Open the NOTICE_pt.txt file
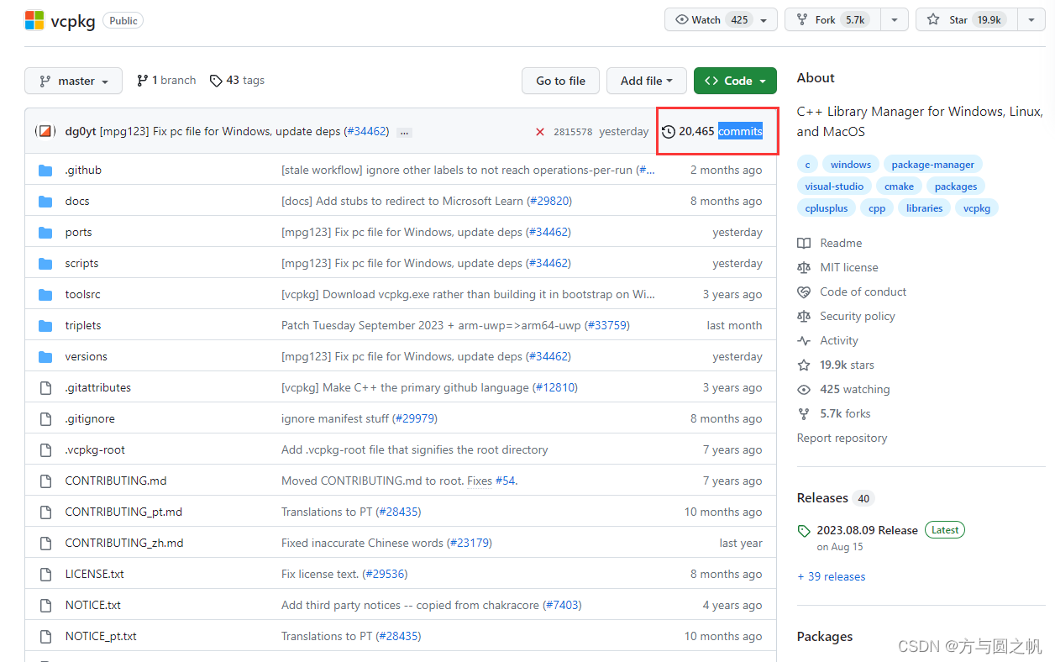 101,636
